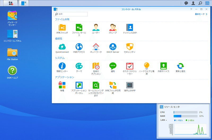212x140 pixels.
Task: Click the Resource Monitor (リソース モニタ) title
Action: [x=172, y=107]
